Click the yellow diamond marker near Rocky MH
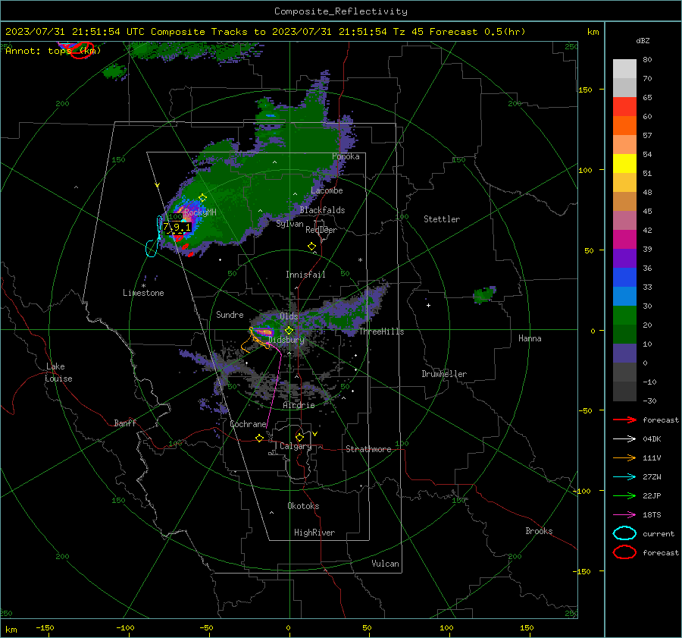 pos(202,198)
